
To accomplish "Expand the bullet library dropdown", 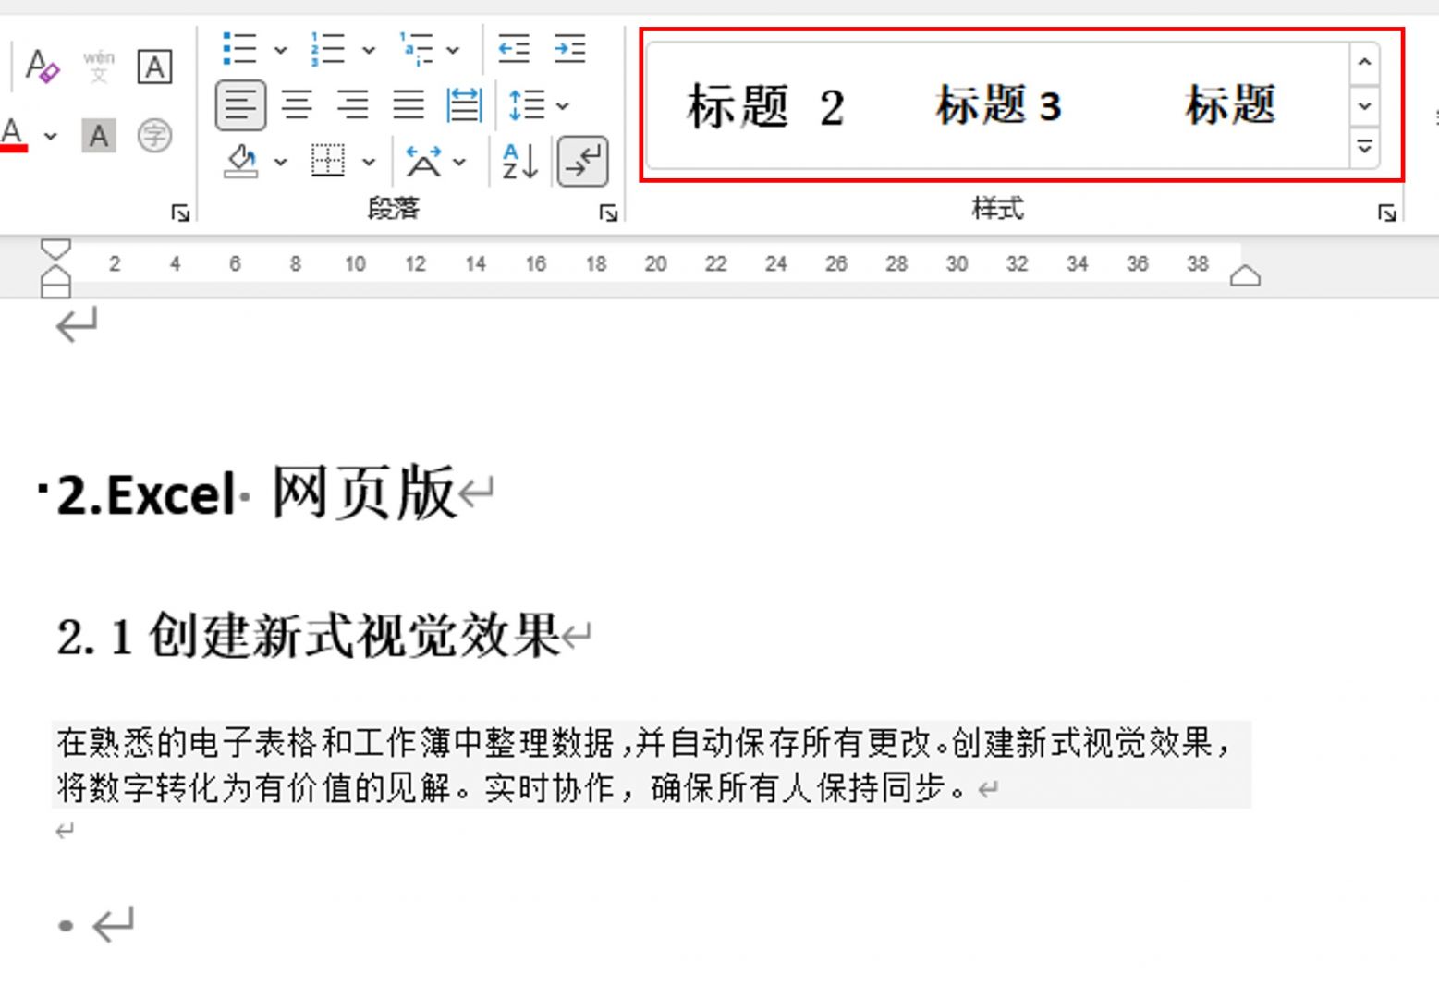I will coord(280,50).
